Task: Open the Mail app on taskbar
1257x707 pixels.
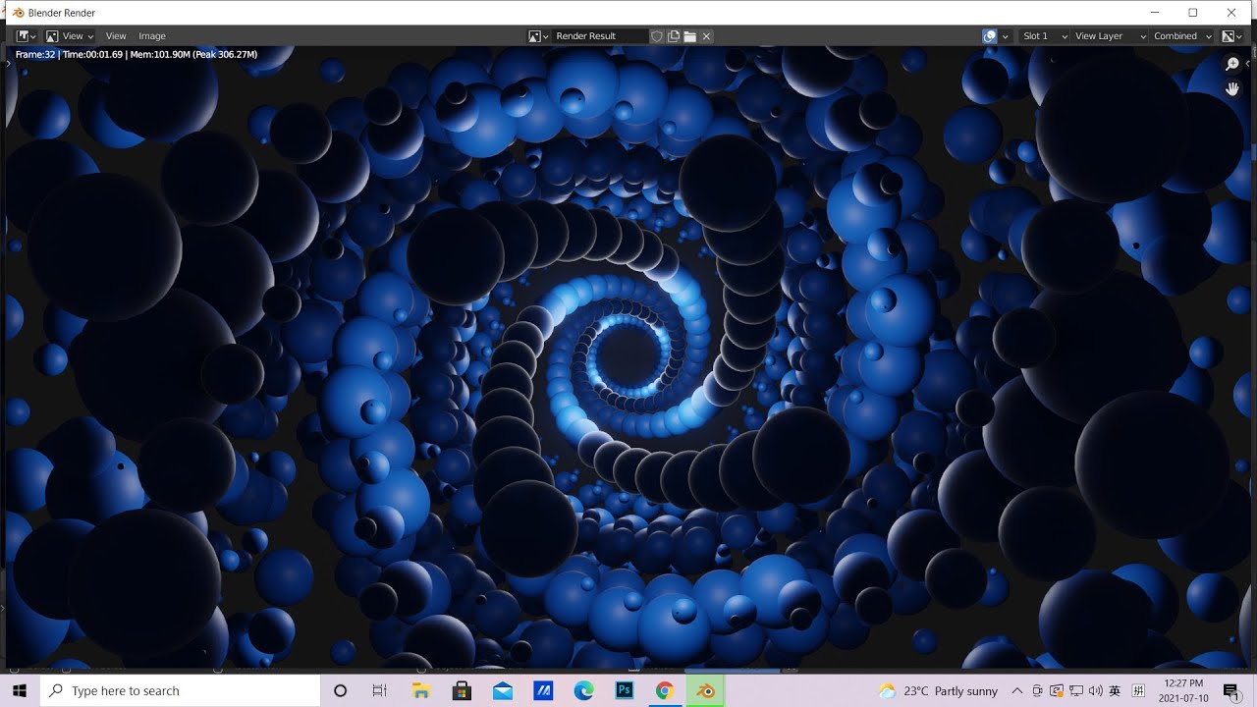Action: coord(503,690)
